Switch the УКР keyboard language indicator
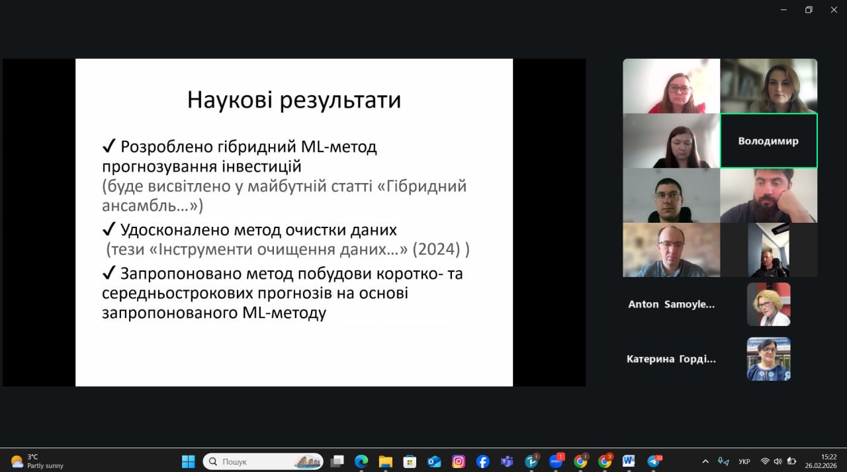Image resolution: width=847 pixels, height=472 pixels. tap(744, 461)
